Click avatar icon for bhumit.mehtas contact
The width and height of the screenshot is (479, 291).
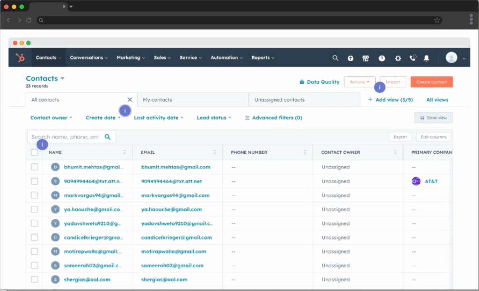click(x=55, y=167)
